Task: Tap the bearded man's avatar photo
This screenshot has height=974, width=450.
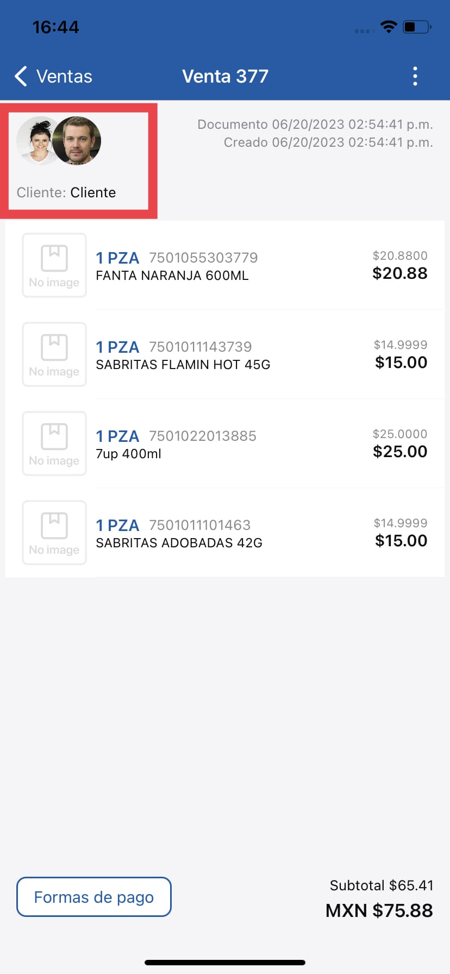Action: 78,141
